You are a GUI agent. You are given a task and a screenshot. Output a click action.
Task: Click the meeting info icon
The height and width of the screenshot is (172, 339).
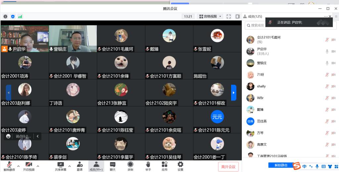pyautogui.click(x=6, y=17)
